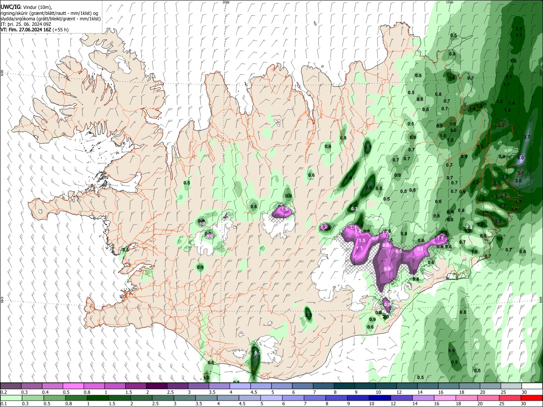Click the upper legend row swatch labelled 0.2
Viewport: 543px width, 407px height.
click(x=11, y=386)
